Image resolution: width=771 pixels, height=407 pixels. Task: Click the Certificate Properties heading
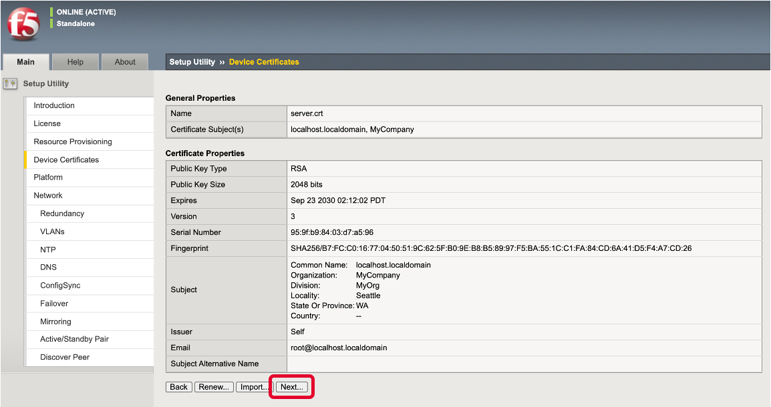[x=205, y=153]
